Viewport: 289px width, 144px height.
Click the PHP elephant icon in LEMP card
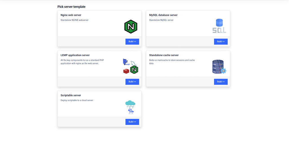click(x=125, y=62)
